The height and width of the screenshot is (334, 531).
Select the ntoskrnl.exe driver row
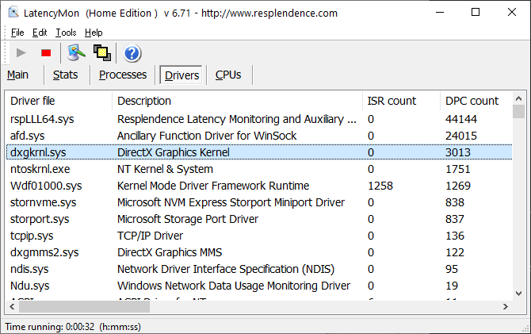pos(40,169)
